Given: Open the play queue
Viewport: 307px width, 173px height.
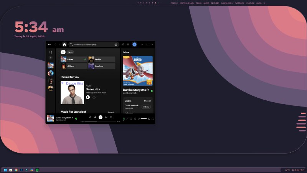Looking at the screenshot, I should click(131, 119).
